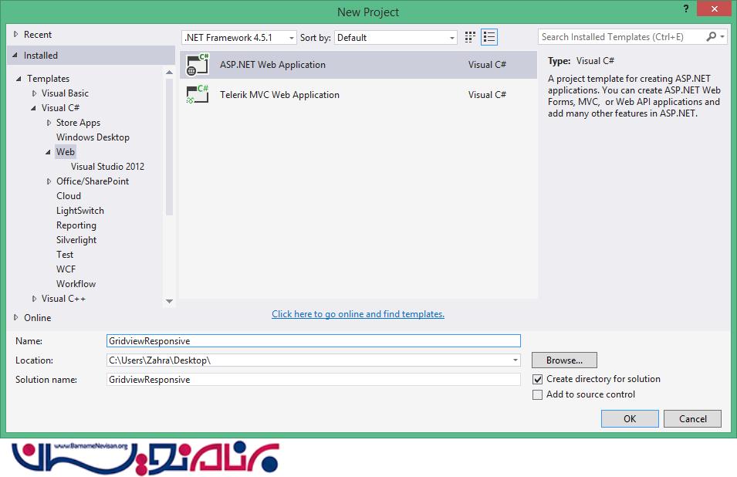
Task: Select Windows Desktop template category
Action: pyautogui.click(x=93, y=137)
